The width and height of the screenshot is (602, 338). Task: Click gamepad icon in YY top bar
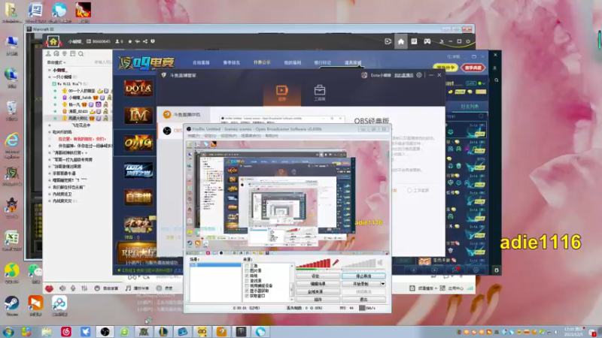point(427,41)
